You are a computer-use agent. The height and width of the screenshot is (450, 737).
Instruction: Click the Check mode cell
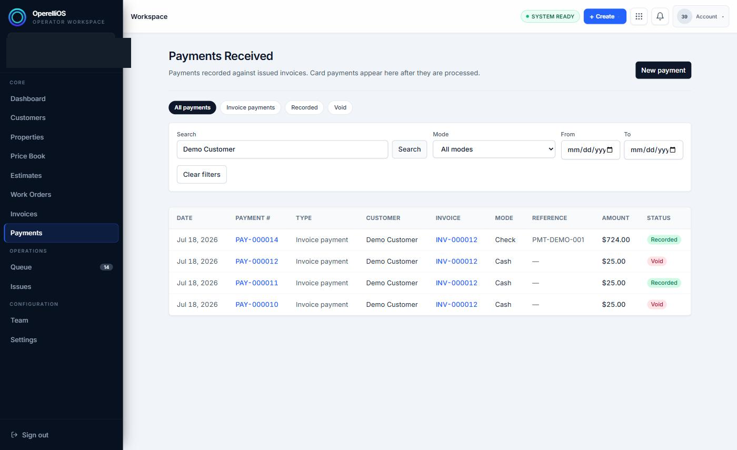point(505,240)
